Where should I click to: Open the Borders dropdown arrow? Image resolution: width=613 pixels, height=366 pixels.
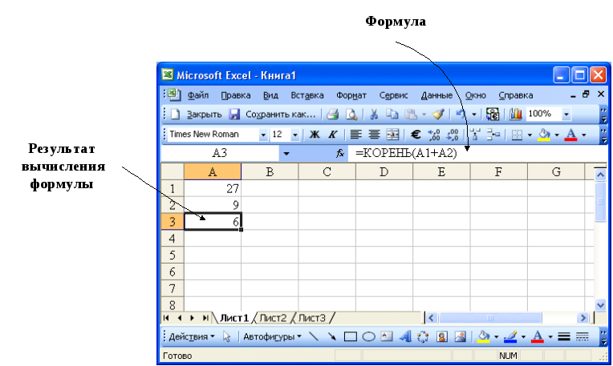(530, 135)
